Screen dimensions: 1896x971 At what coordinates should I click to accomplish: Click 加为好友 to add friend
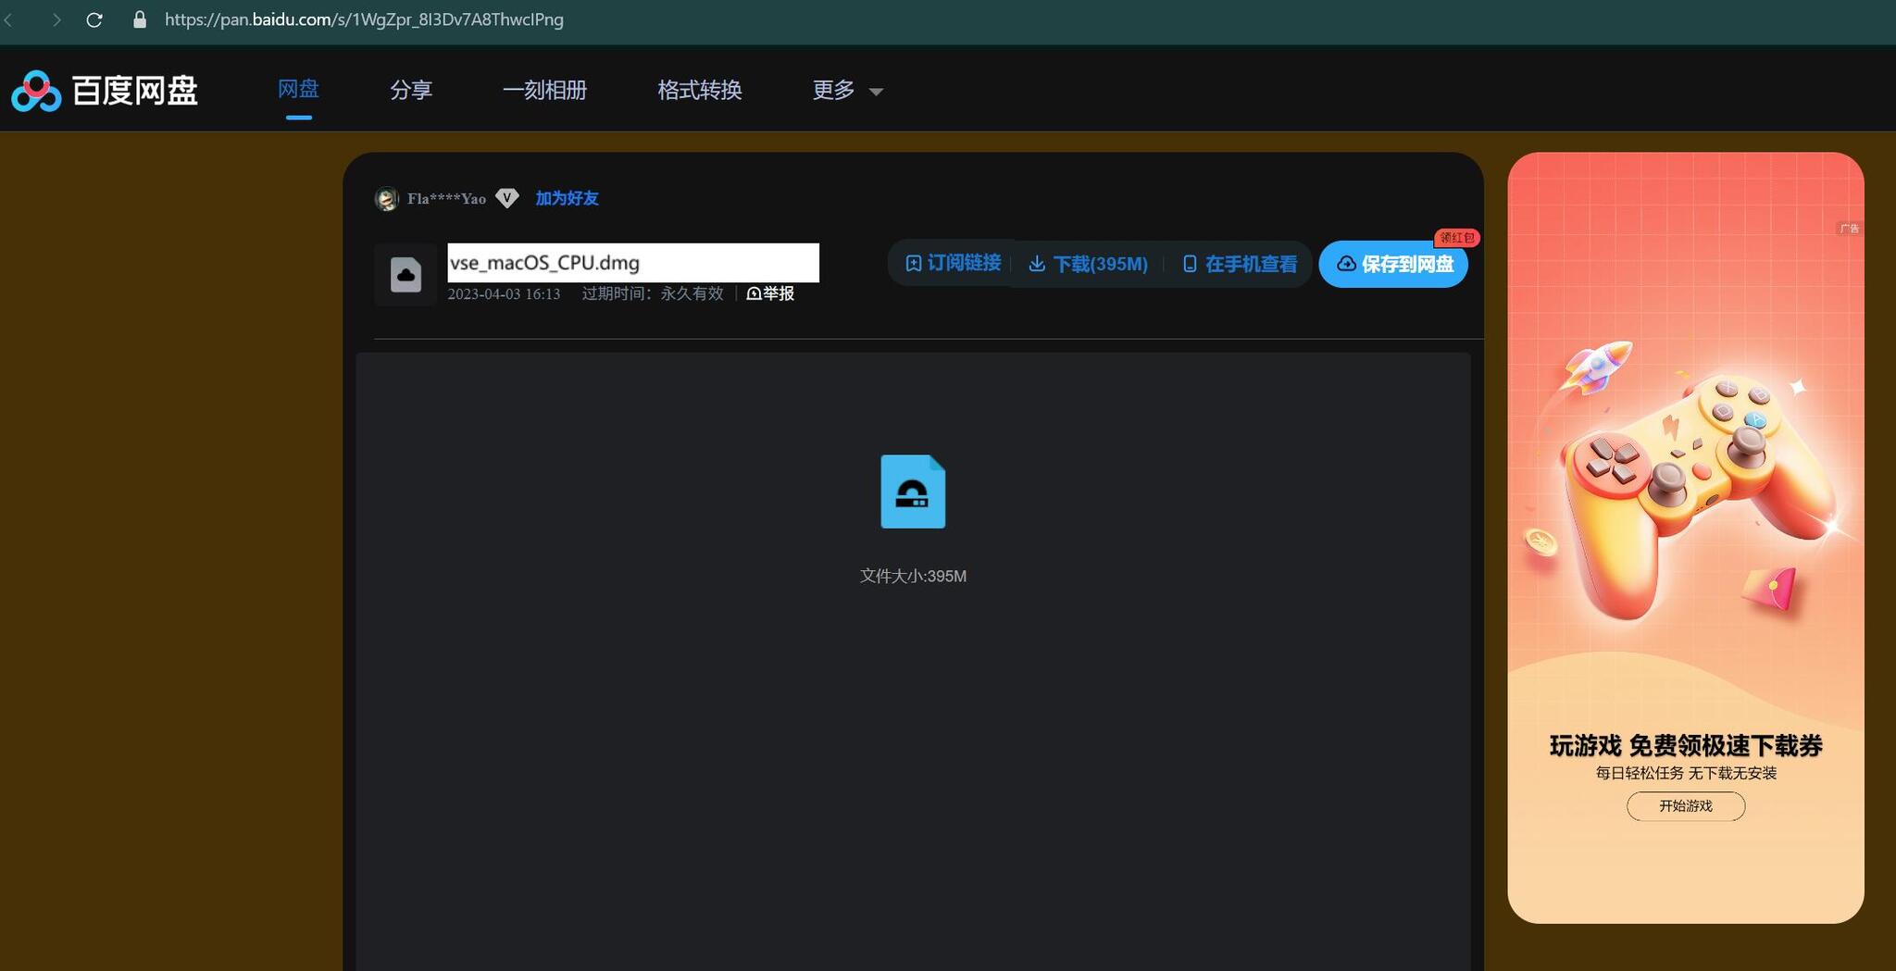pos(567,199)
